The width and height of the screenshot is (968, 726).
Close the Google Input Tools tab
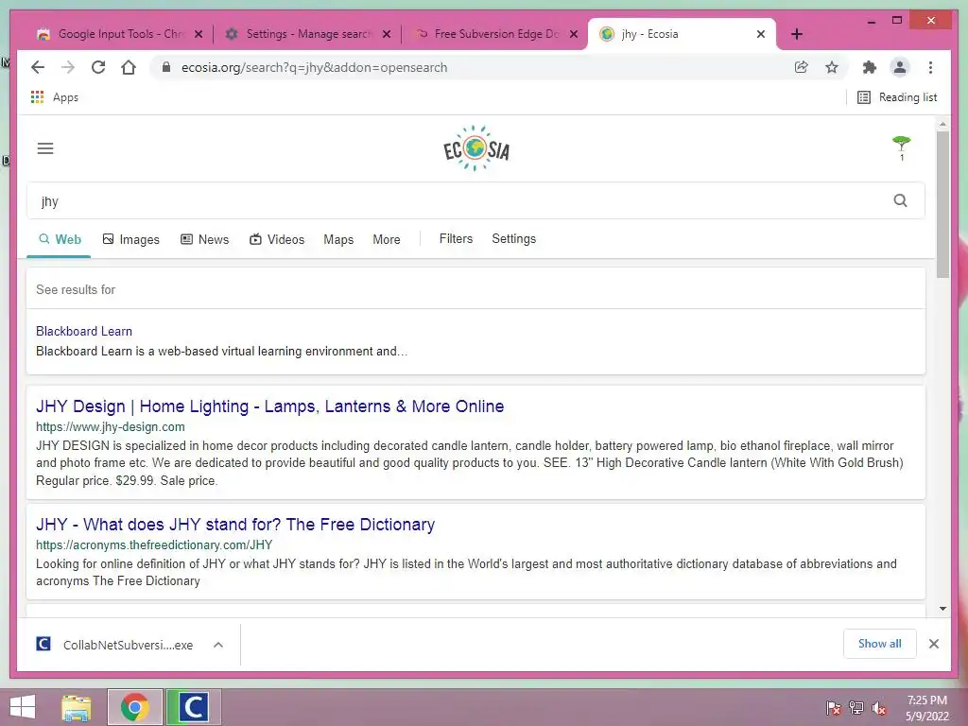click(x=199, y=35)
